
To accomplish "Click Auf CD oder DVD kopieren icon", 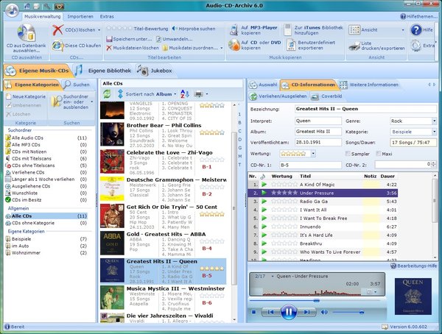I will 234,45.
